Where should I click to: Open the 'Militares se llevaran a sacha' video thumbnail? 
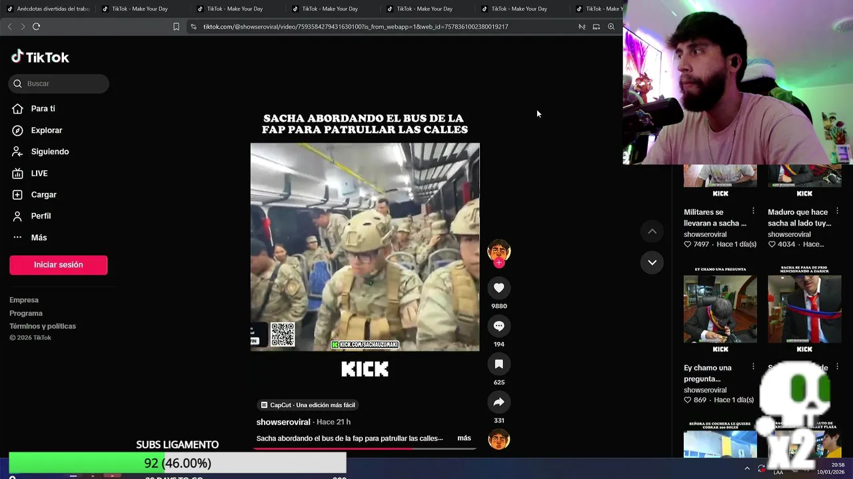(720, 181)
